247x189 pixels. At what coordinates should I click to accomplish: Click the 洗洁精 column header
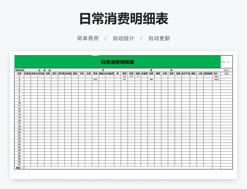(x=68, y=73)
